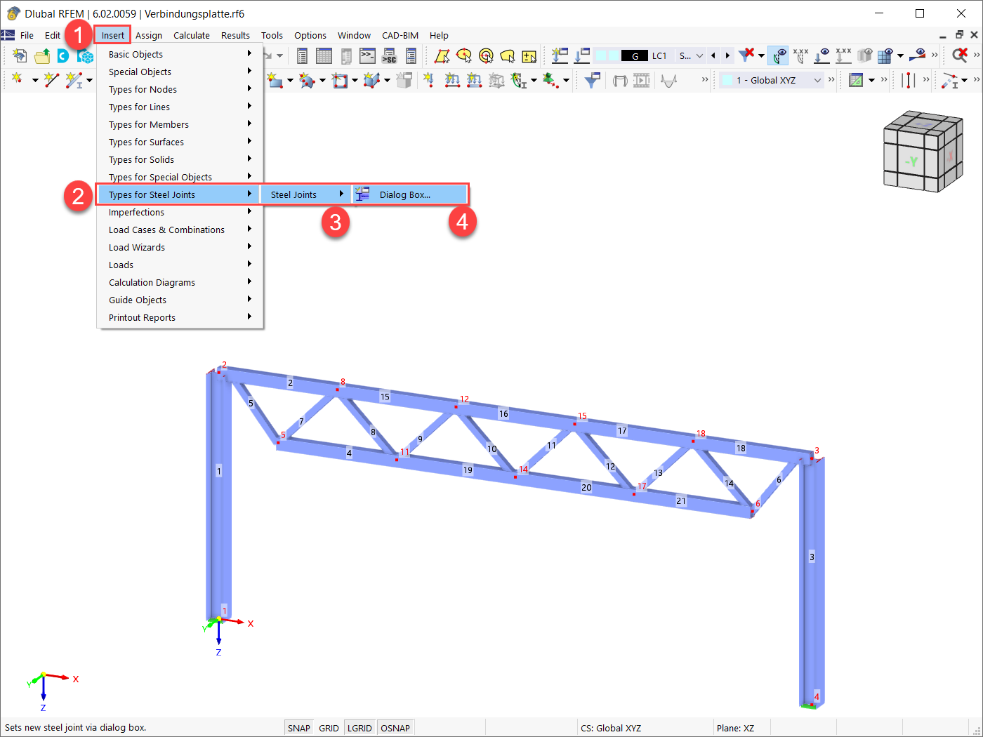Open the CAD-BIM menu
The height and width of the screenshot is (737, 983).
400,35
